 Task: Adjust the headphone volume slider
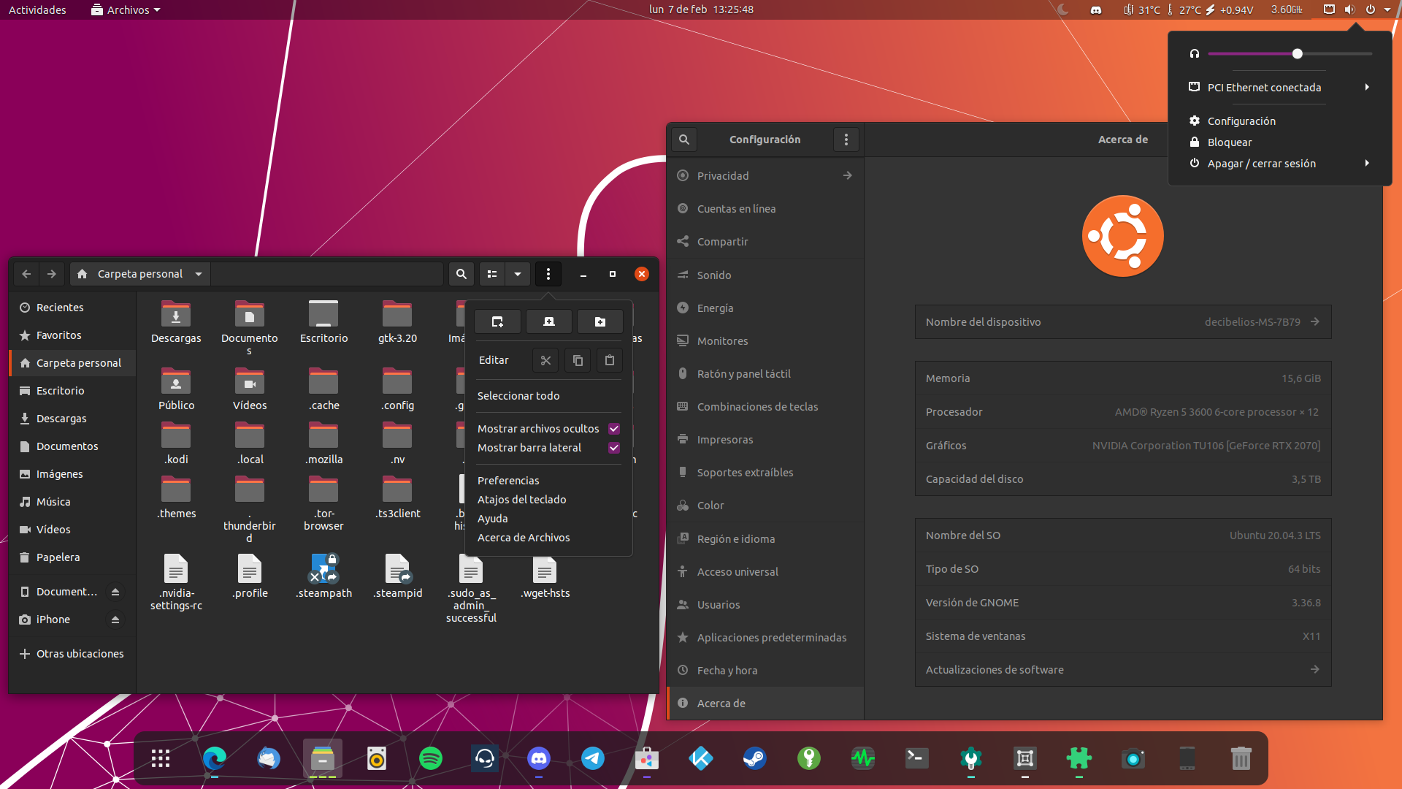click(1297, 54)
